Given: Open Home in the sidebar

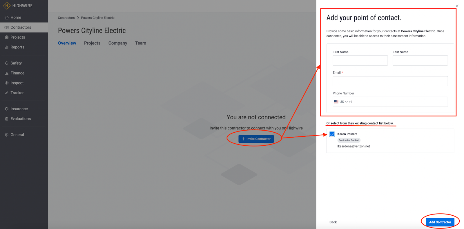Looking at the screenshot, I should pos(24,17).
